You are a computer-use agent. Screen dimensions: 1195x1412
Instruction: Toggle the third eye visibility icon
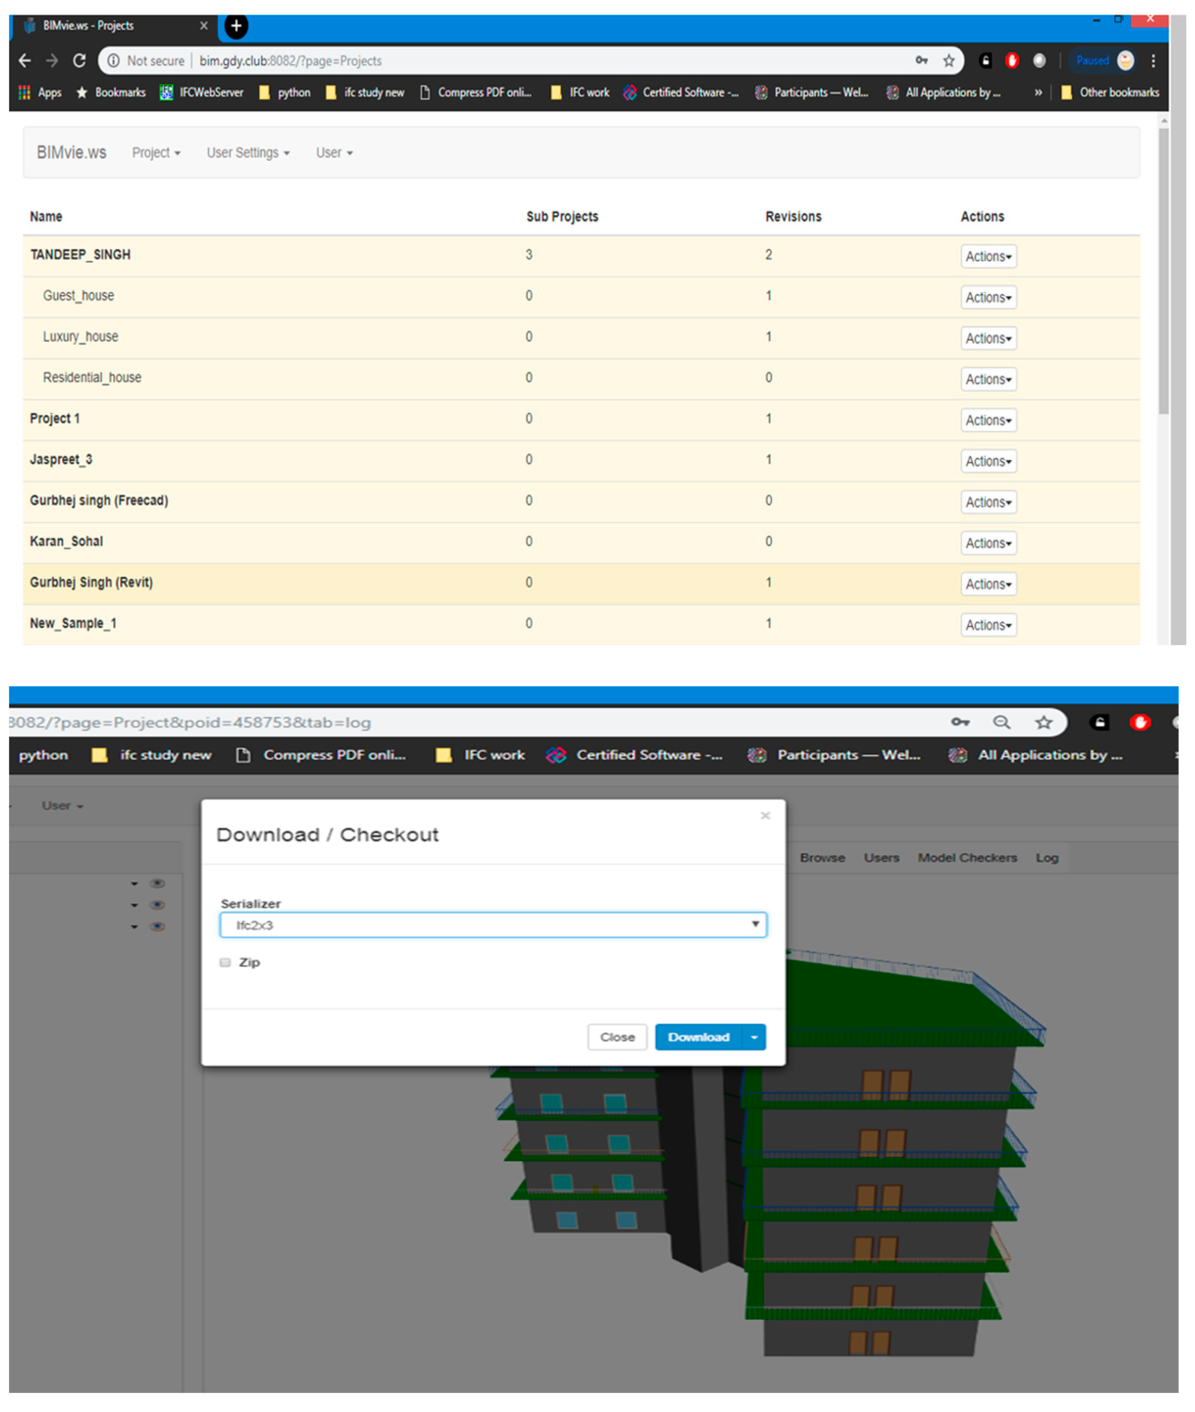[157, 927]
